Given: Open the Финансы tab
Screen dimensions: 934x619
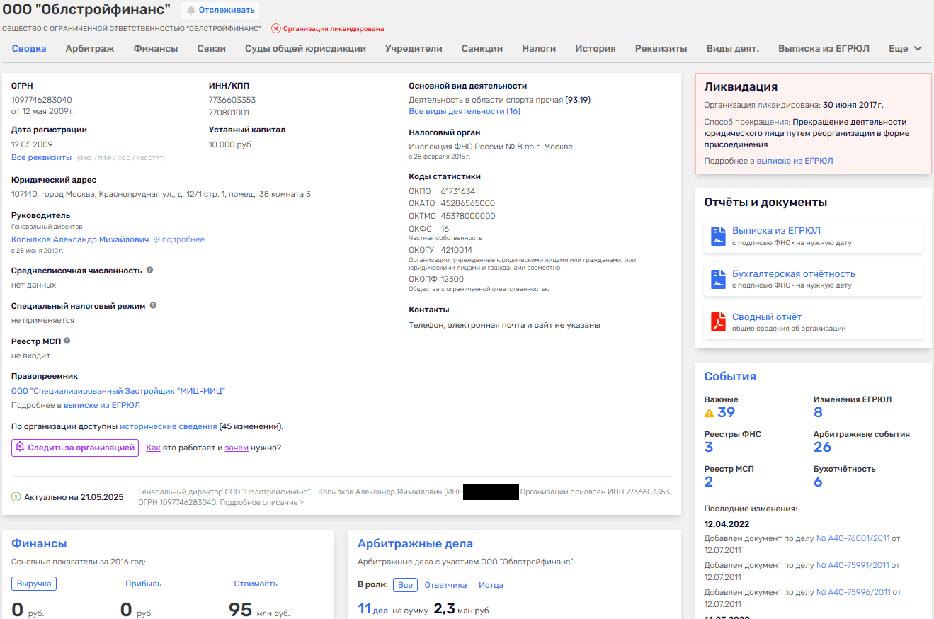Looking at the screenshot, I should pyautogui.click(x=156, y=49).
